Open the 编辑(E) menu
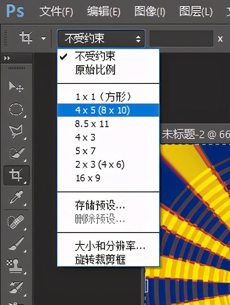Image resolution: width=230 pixels, height=305 pixels. click(104, 11)
